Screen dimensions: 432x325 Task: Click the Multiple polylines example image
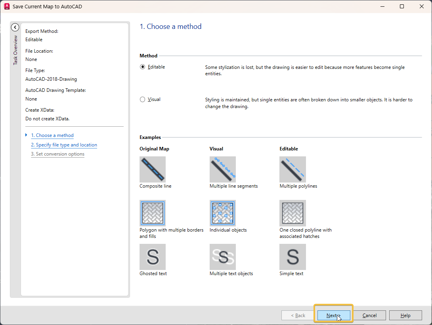(292, 169)
